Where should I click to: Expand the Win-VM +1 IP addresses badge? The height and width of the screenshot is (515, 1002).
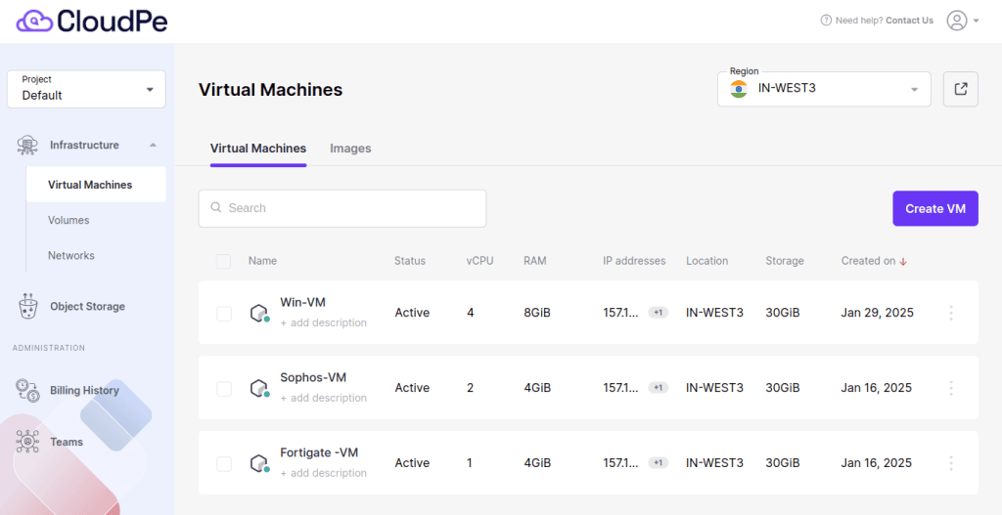[x=659, y=313]
